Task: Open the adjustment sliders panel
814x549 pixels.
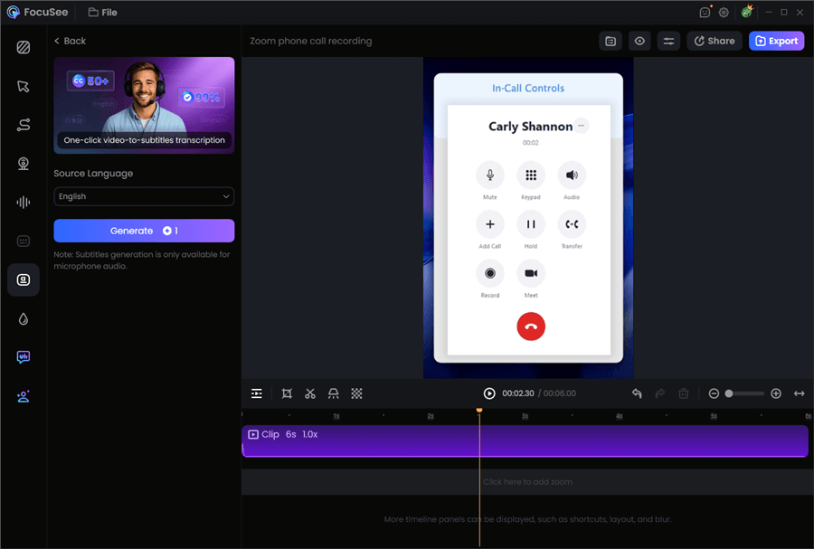Action: point(668,41)
